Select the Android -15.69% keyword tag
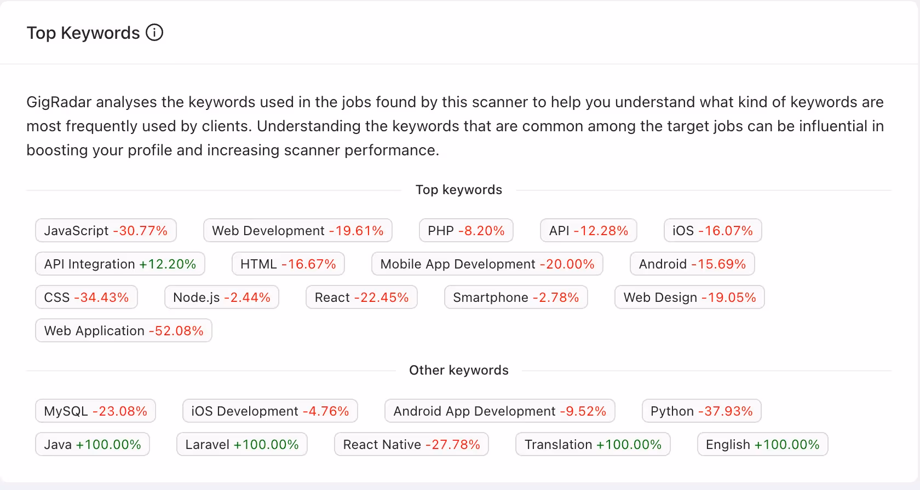 click(692, 264)
